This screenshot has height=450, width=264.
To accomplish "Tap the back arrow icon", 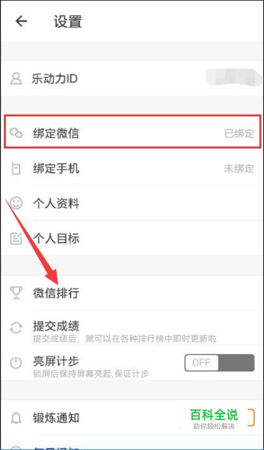I will click(x=21, y=21).
